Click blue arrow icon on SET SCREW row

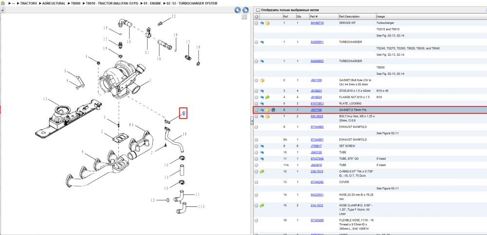pos(262,146)
